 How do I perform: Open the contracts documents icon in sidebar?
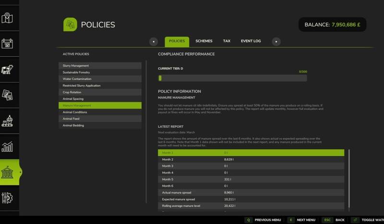[x=8, y=95]
